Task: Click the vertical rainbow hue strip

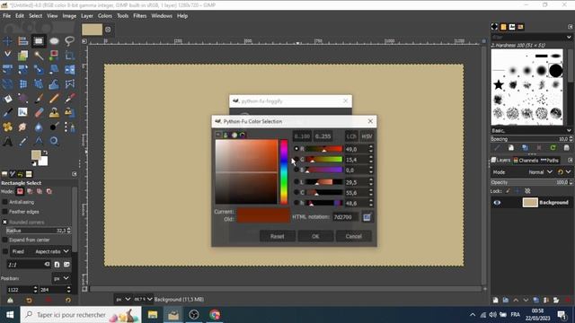Action: click(x=284, y=171)
